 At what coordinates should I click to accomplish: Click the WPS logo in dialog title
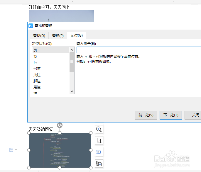[x=31, y=26]
